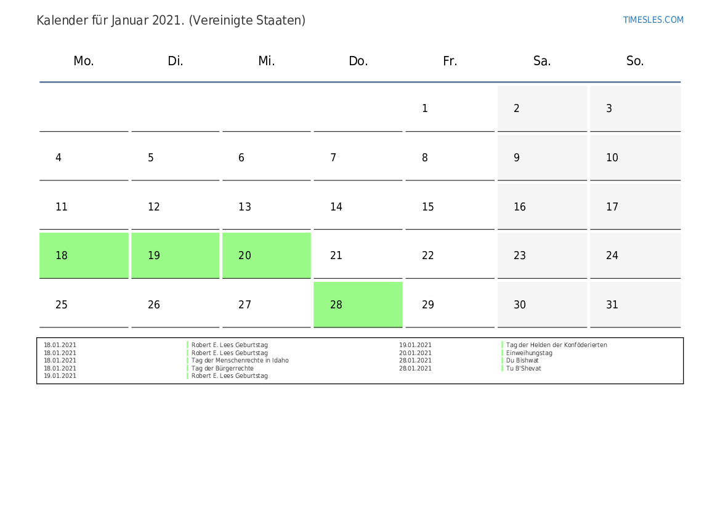This screenshot has width=720, height=509.
Task: Select the Sa. weekday header
Action: point(542,61)
